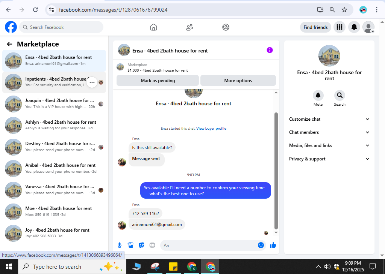The height and width of the screenshot is (274, 385).
Task: Click the 'Is this still available?' message
Action: [152, 148]
